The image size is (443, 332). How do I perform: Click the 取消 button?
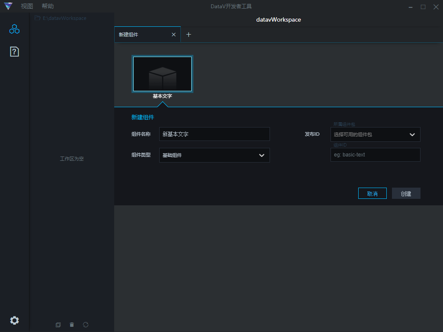[372, 193]
